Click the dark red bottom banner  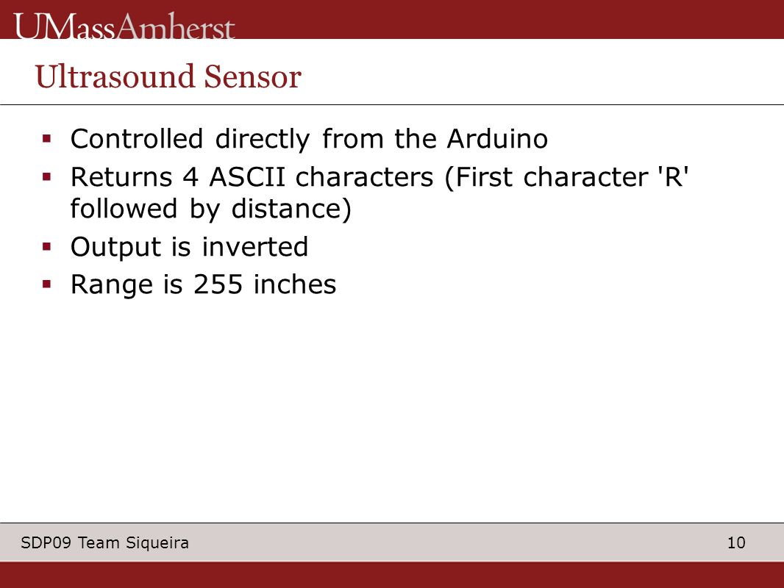point(392,575)
